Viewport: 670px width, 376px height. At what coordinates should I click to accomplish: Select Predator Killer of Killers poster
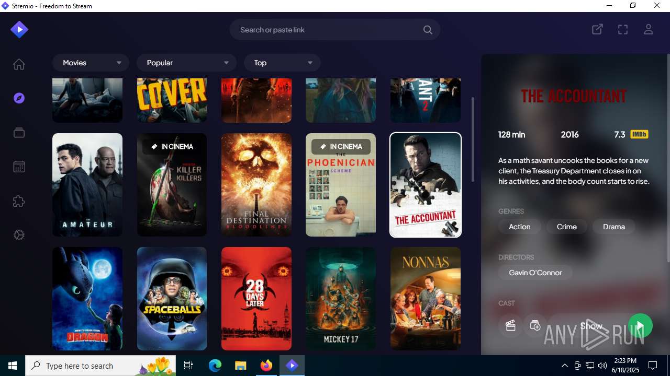pyautogui.click(x=172, y=185)
